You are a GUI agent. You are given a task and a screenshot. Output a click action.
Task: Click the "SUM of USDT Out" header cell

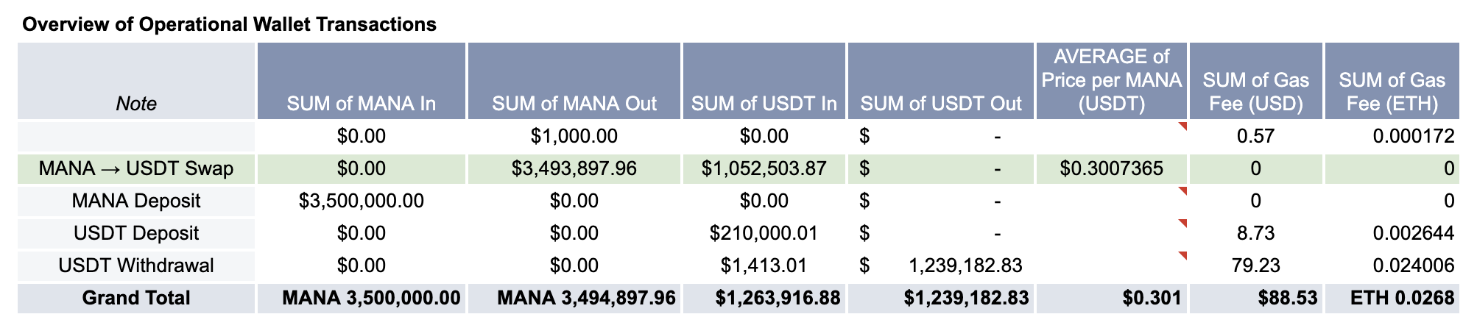[940, 103]
